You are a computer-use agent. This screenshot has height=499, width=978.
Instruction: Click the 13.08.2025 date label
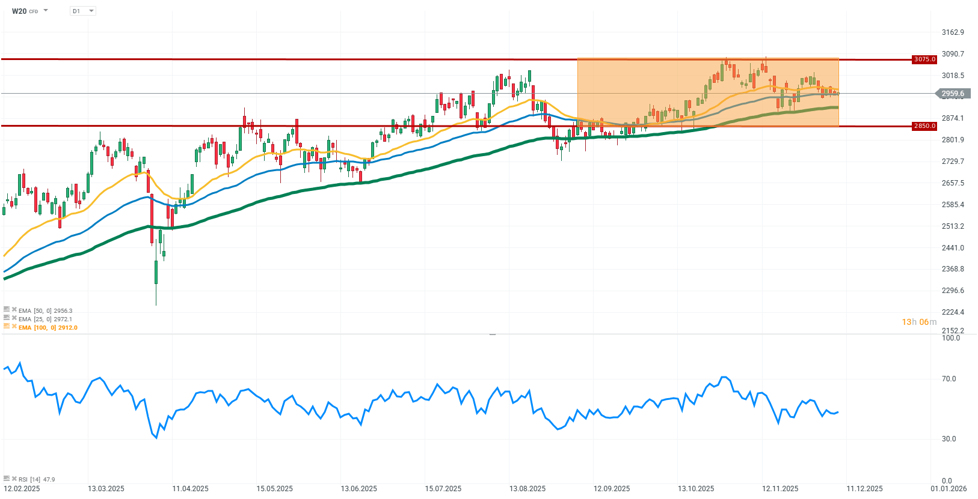(x=527, y=489)
